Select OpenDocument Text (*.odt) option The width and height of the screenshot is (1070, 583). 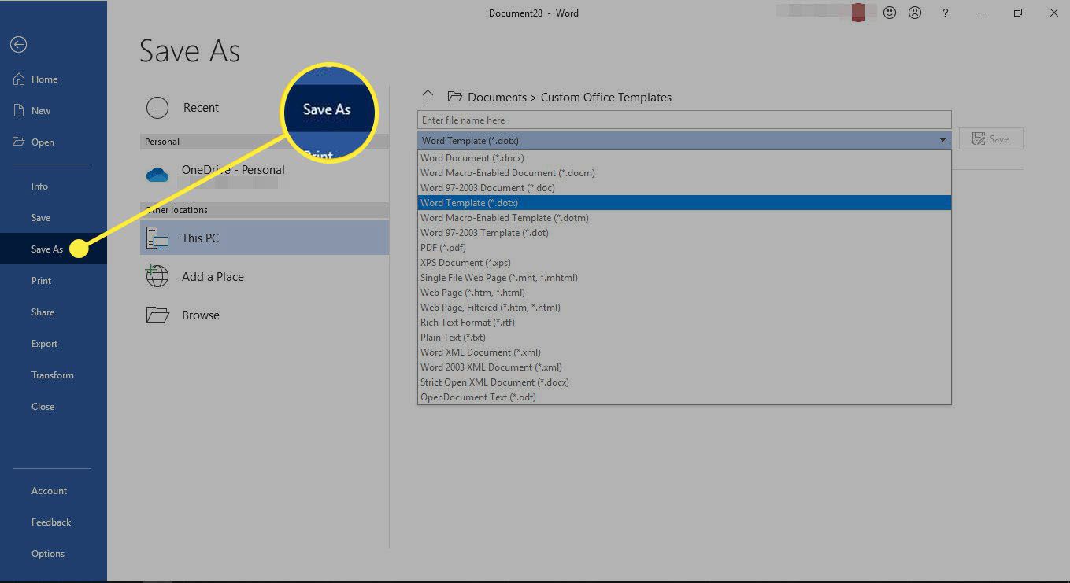[684, 397]
